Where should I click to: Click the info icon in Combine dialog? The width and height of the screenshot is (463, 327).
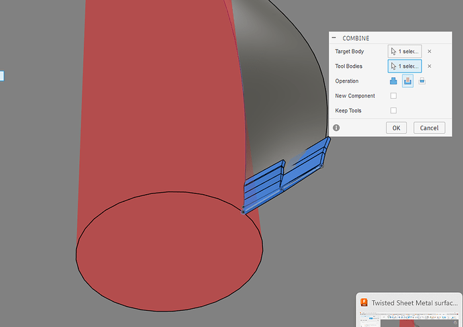[336, 128]
